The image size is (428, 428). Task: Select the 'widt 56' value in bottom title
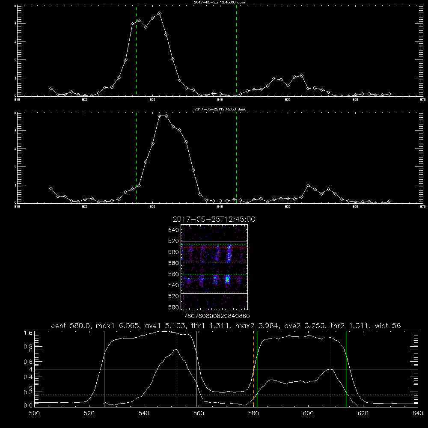pos(388,326)
